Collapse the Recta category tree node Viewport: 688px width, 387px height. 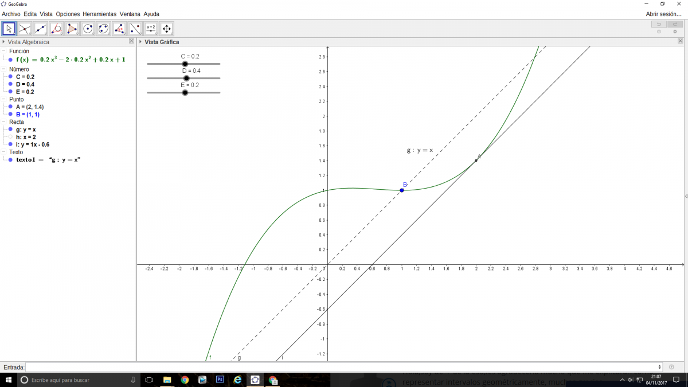[4, 122]
